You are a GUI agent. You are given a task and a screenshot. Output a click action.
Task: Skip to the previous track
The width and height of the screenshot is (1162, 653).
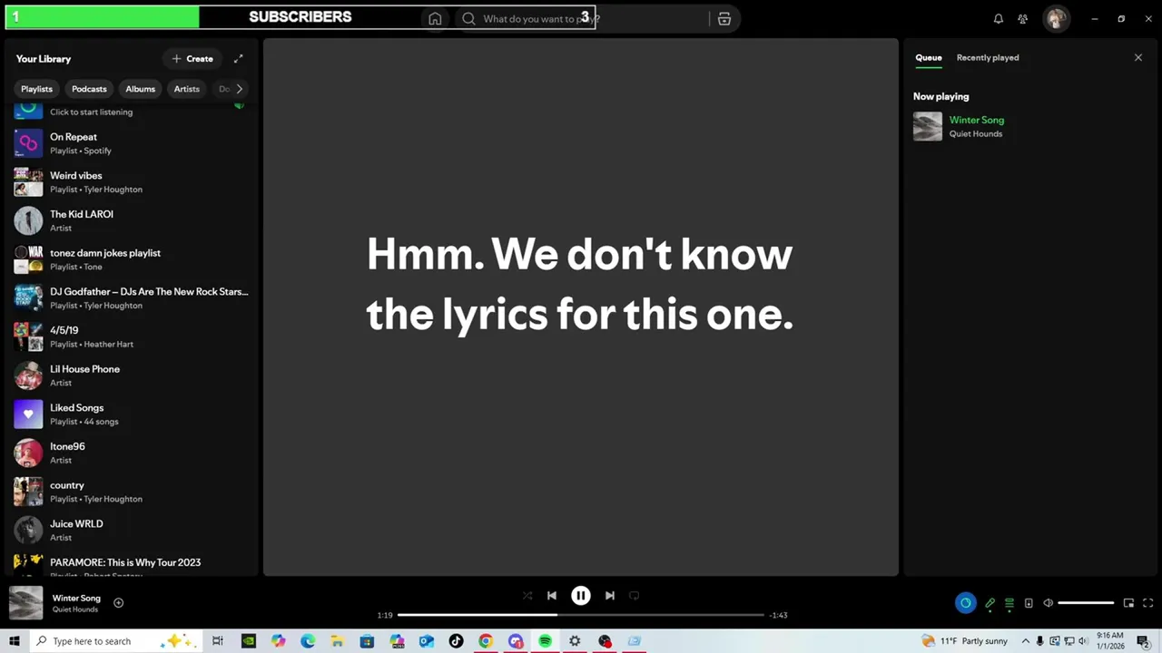click(552, 596)
